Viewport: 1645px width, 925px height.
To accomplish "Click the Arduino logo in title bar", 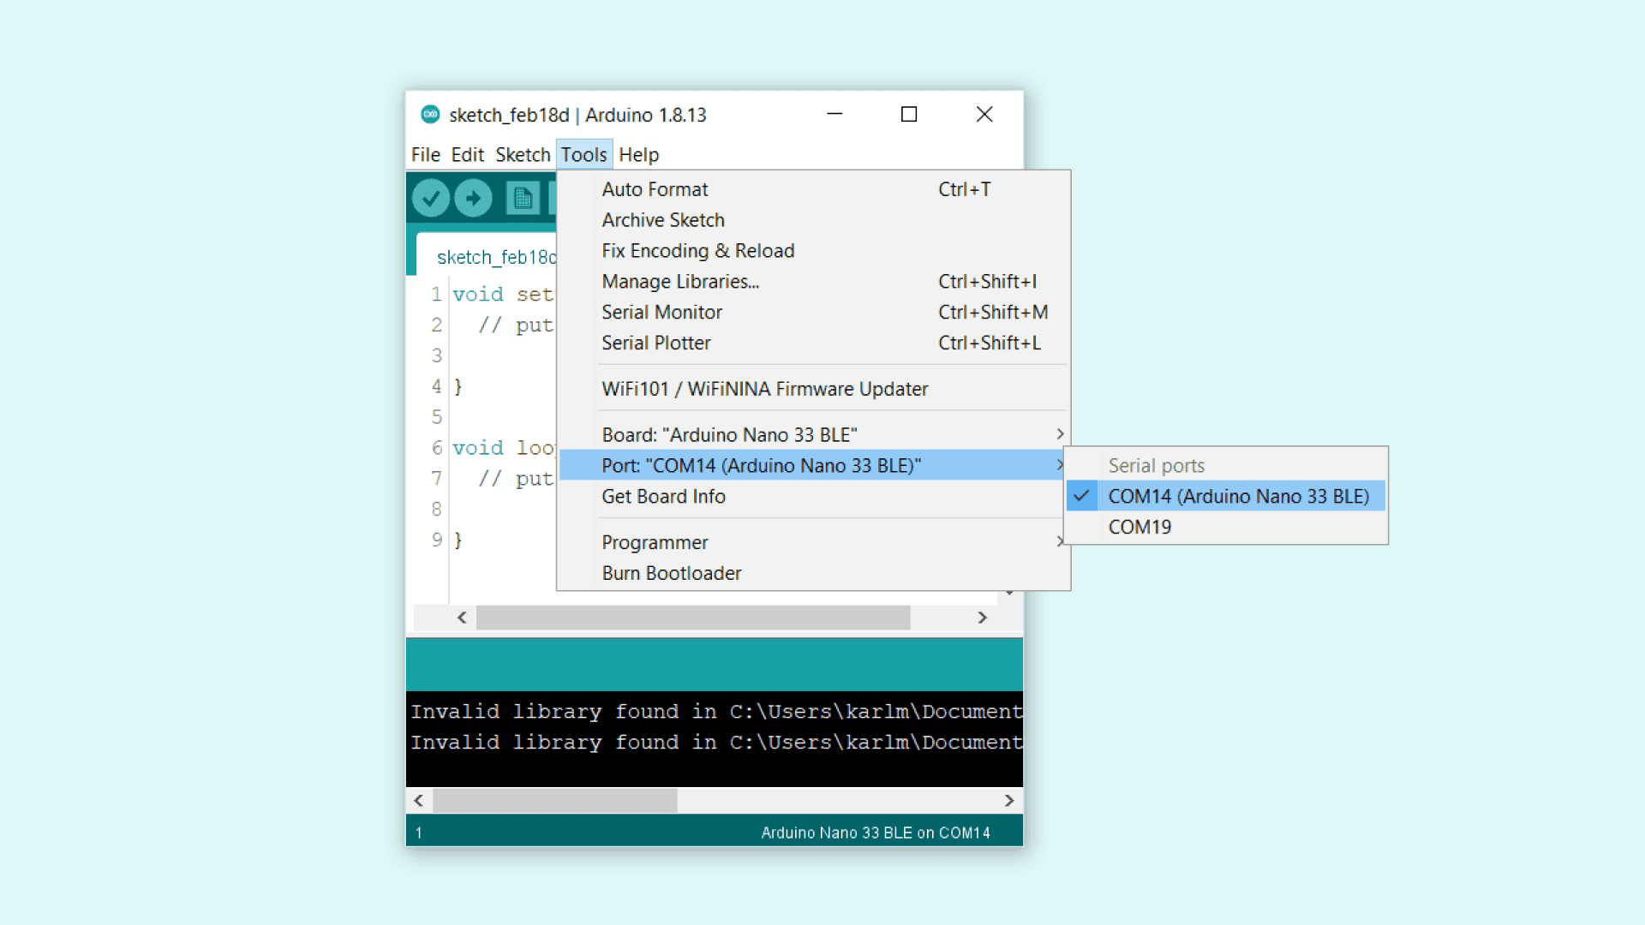I will [x=430, y=115].
